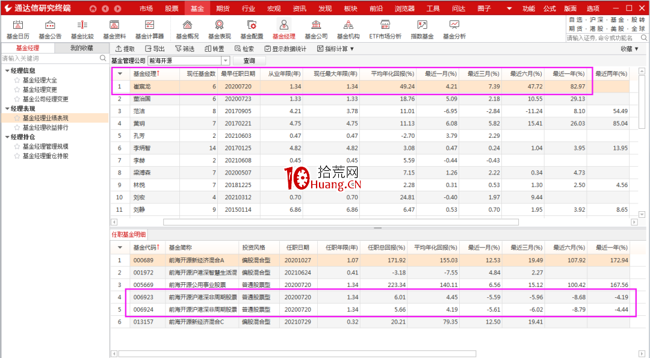Open the 指数基金 index fund icon
Viewport: 650px width, 358px height.
pos(422,29)
